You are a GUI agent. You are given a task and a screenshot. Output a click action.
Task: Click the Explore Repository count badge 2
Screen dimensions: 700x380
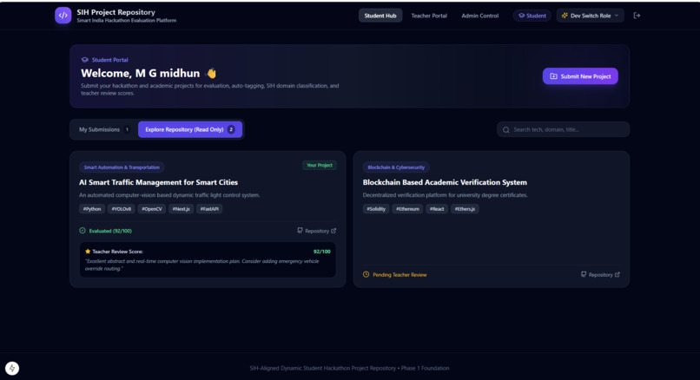(231, 129)
